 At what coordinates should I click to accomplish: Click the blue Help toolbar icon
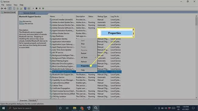point(25,9)
